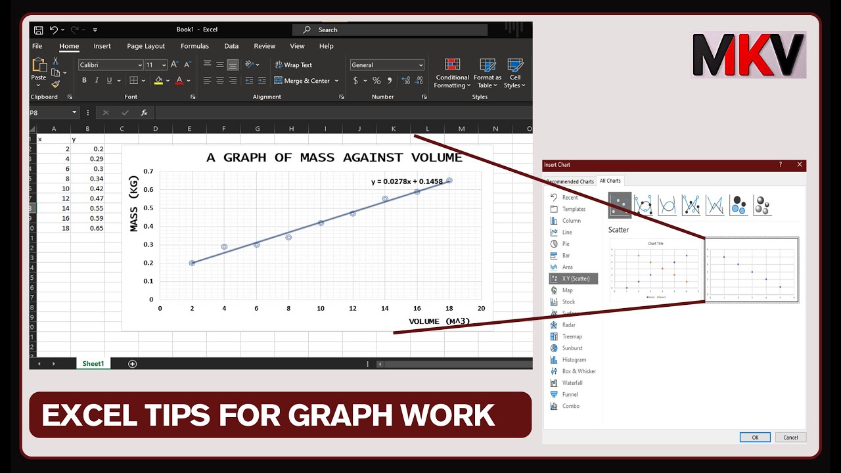Viewport: 841px width, 473px height.
Task: Click the Cut scissors icon
Action: (56, 61)
